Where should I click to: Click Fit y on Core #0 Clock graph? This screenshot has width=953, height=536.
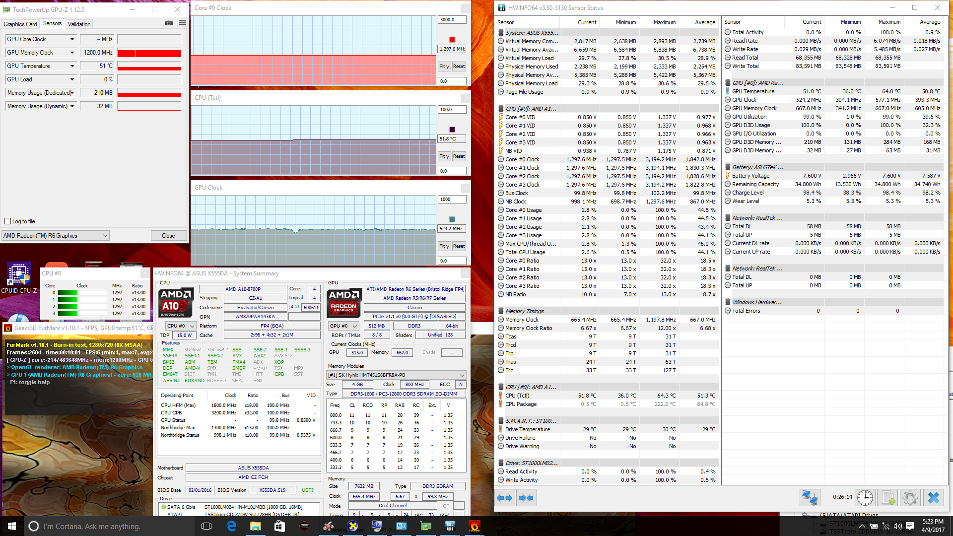click(444, 67)
